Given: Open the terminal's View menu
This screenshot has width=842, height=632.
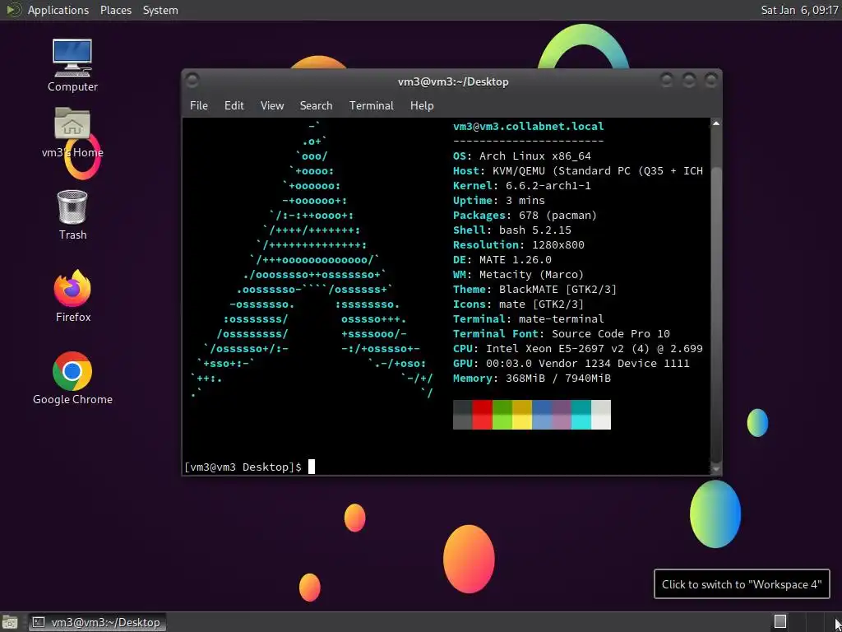Looking at the screenshot, I should [x=271, y=105].
